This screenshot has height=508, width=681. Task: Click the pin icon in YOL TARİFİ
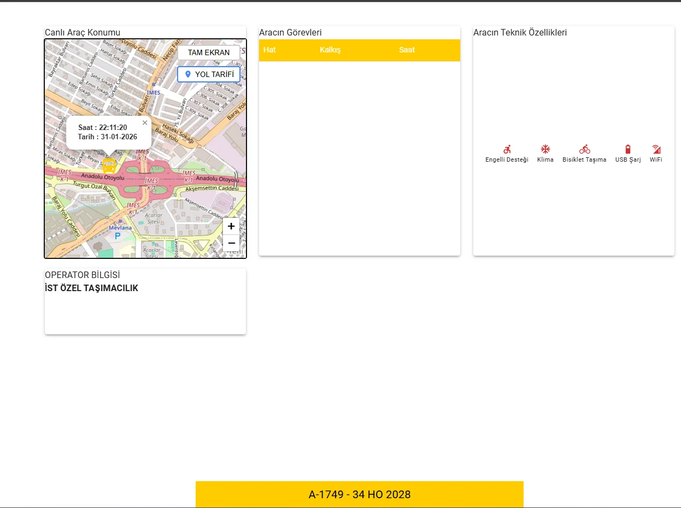click(188, 74)
